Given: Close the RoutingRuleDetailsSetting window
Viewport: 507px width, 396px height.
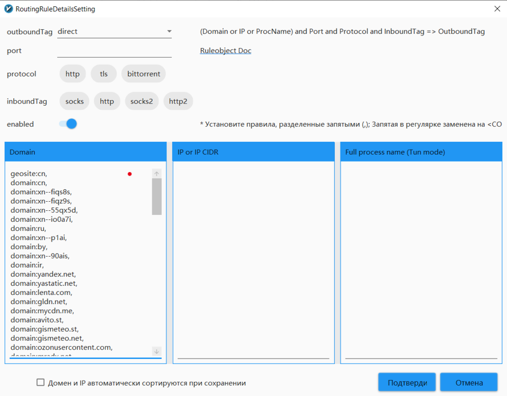Looking at the screenshot, I should click(496, 9).
